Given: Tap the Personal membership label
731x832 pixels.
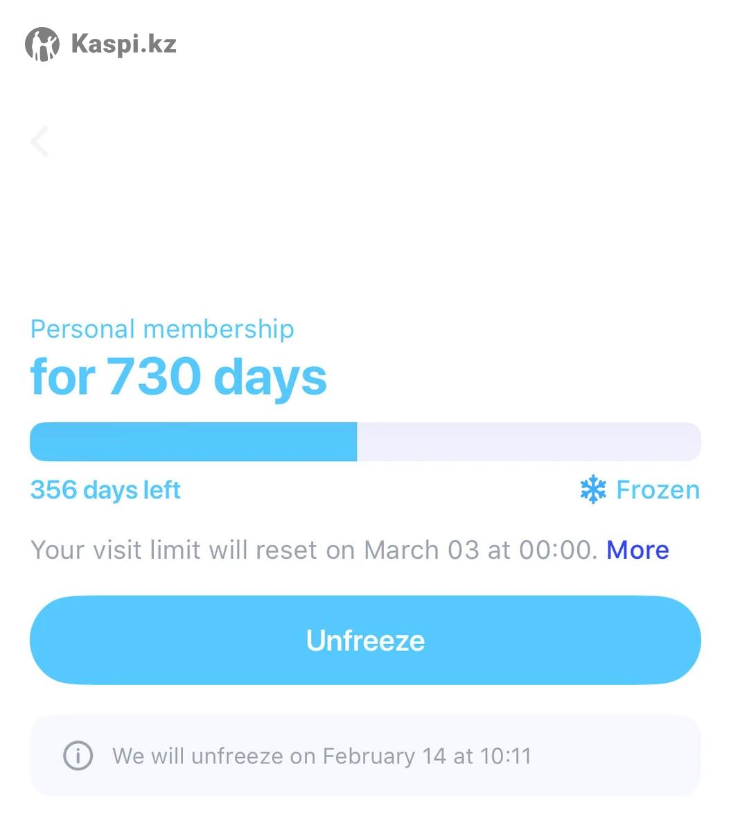Looking at the screenshot, I should point(162,329).
